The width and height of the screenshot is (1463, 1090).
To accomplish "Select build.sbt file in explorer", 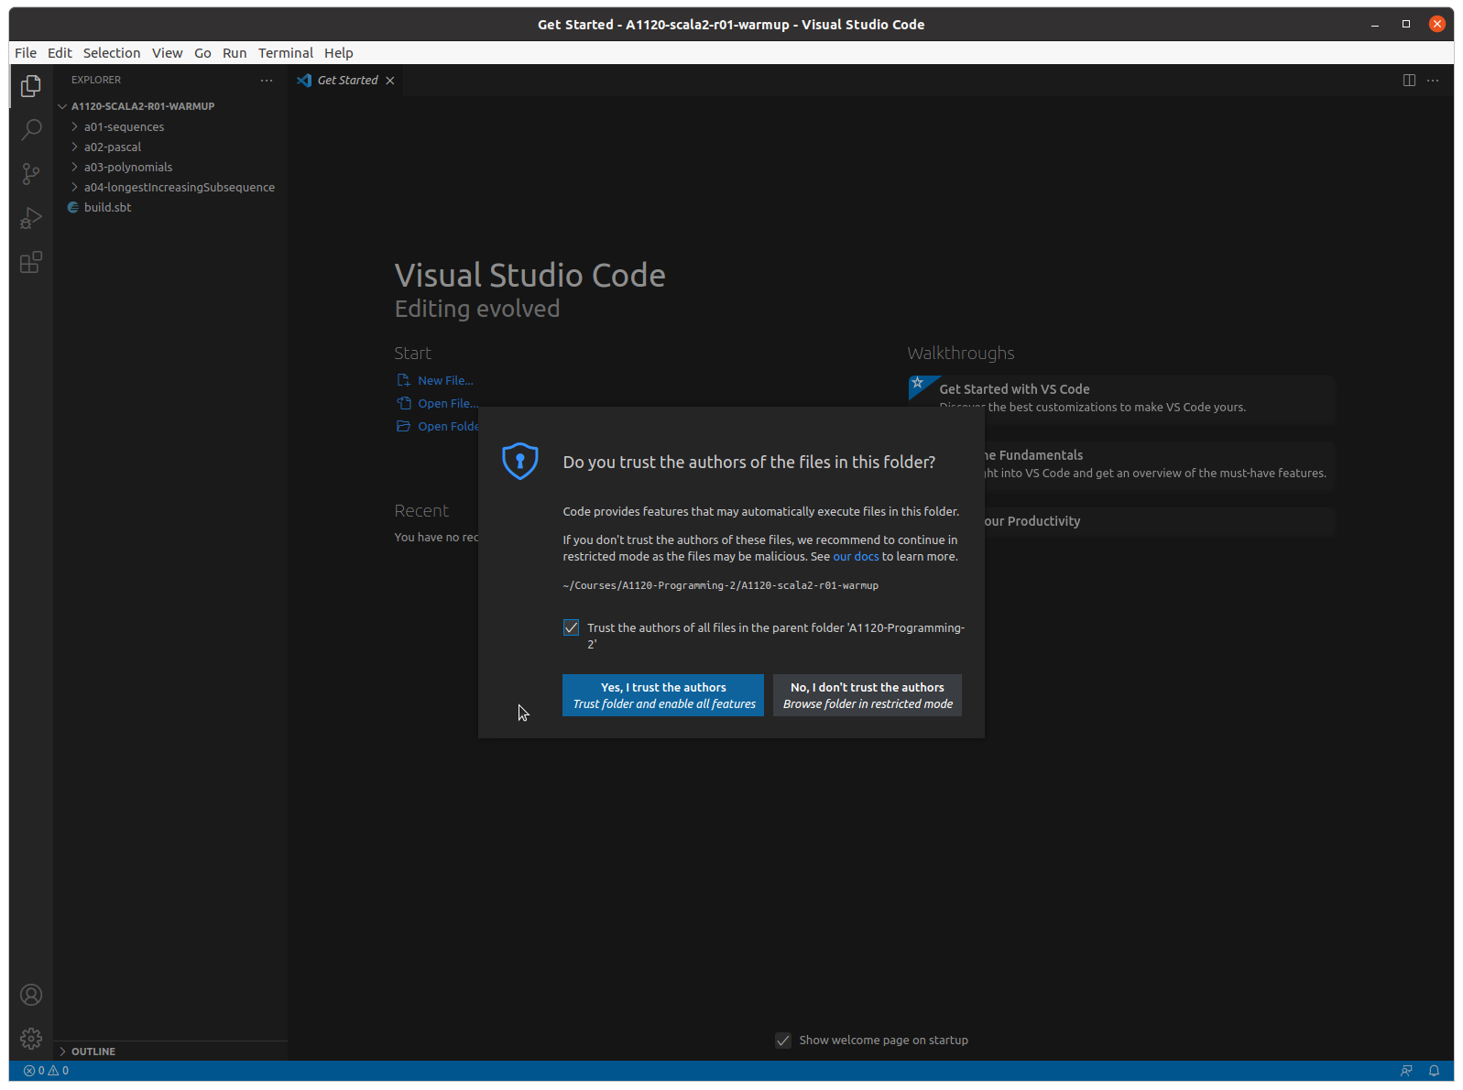I will point(107,208).
